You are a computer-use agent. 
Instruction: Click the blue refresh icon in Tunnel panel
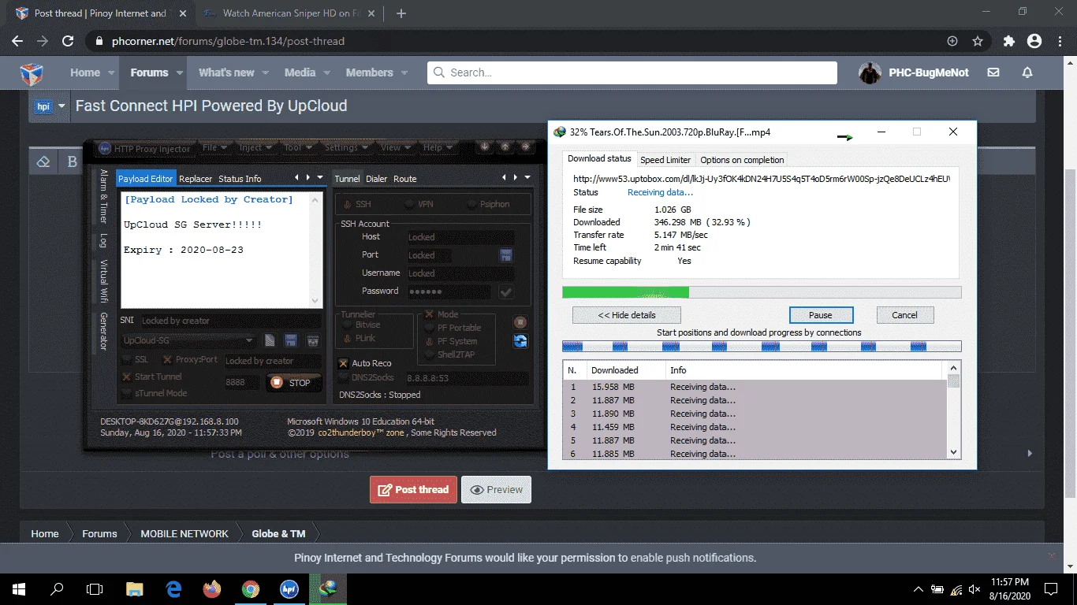[x=520, y=341]
